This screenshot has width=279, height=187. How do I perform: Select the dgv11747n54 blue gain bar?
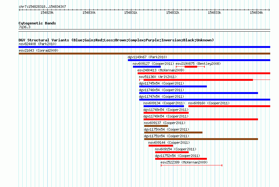point(205,100)
